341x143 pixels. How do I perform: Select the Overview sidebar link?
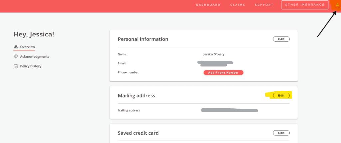click(27, 47)
